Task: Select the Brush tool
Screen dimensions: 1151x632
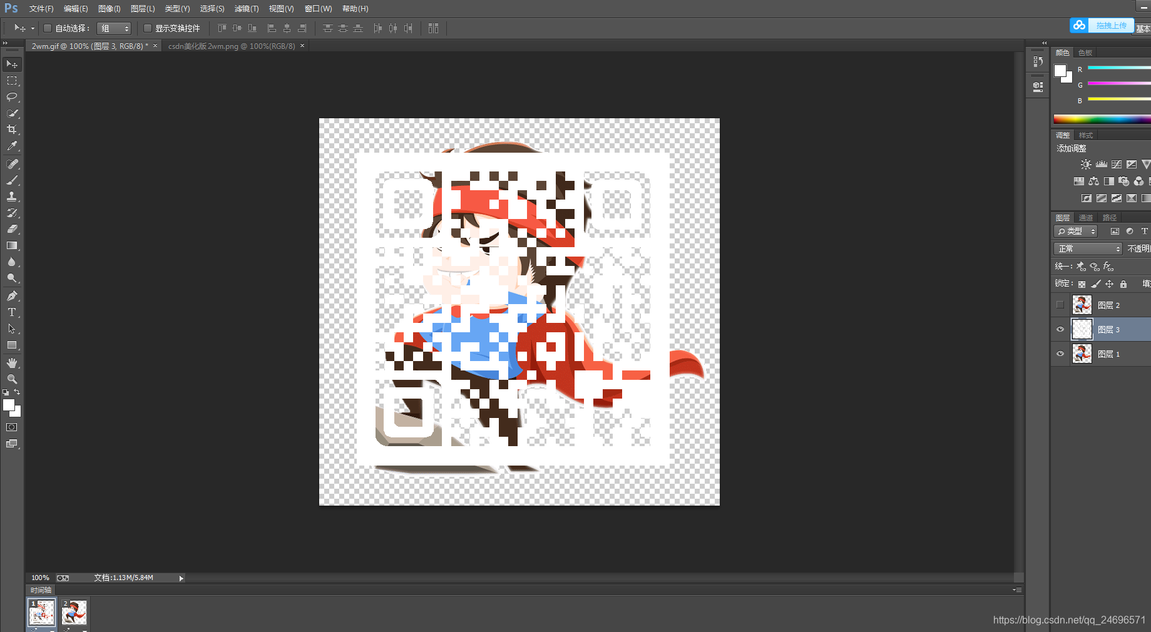Action: click(x=12, y=180)
